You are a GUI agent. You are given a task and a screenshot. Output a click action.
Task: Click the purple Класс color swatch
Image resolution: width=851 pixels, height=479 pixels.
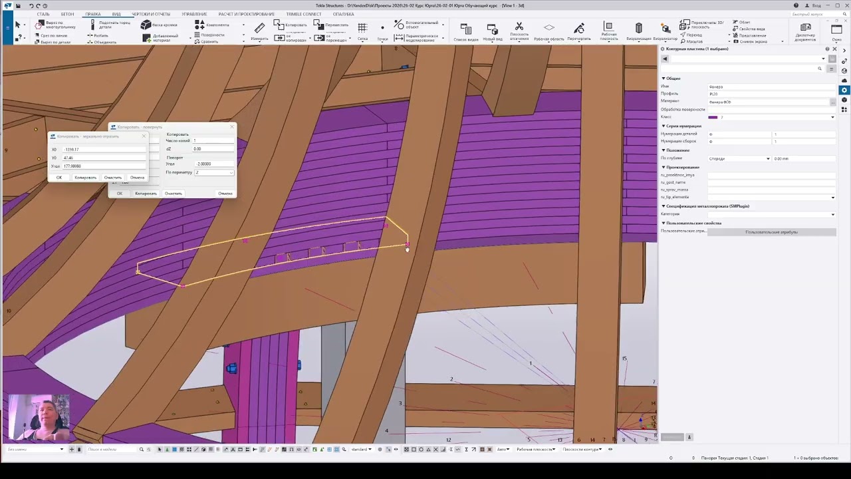(x=713, y=117)
